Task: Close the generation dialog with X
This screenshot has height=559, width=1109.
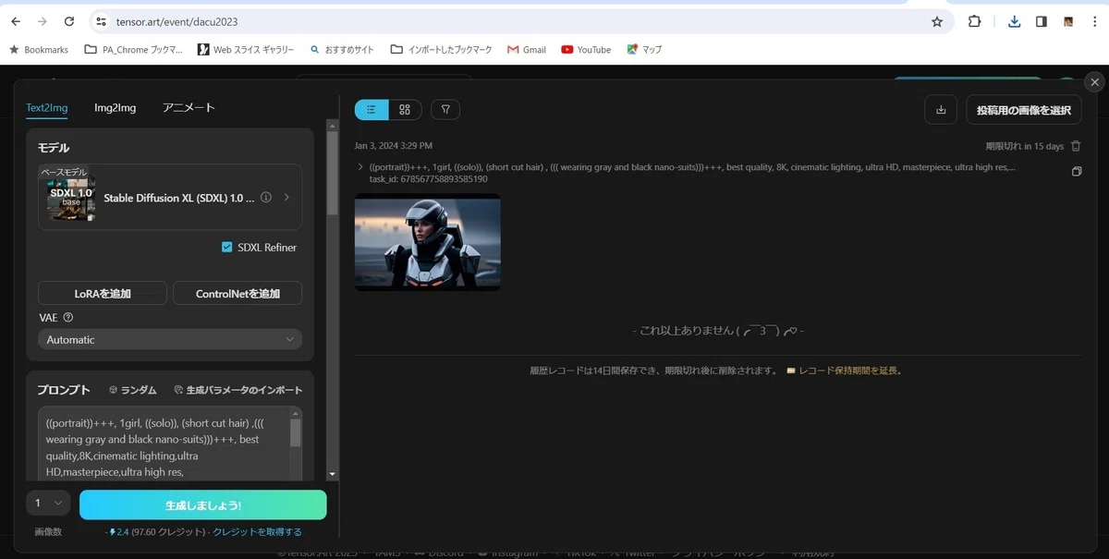Action: pyautogui.click(x=1095, y=82)
